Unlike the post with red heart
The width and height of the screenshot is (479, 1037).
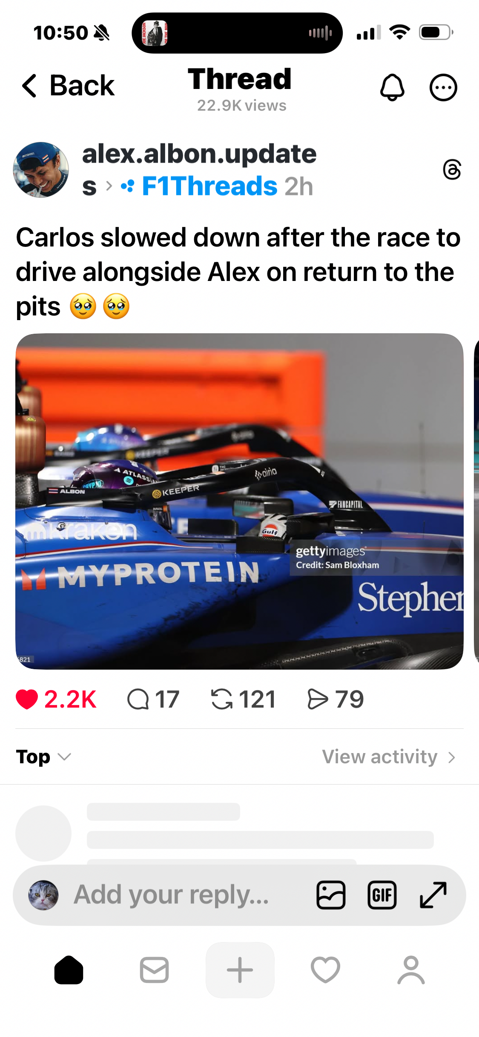(27, 699)
